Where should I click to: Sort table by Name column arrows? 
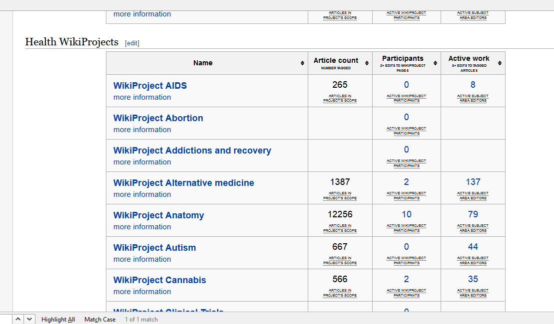[x=302, y=63]
